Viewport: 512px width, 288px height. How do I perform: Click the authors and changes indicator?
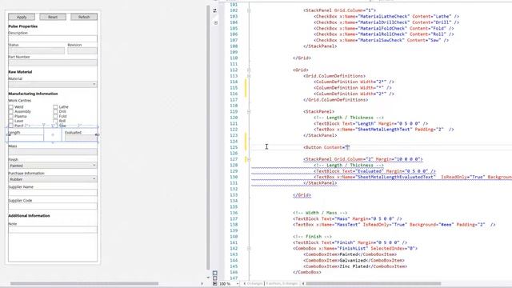pos(282,284)
